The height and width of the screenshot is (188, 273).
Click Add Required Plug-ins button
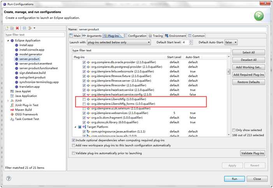[x=248, y=75]
